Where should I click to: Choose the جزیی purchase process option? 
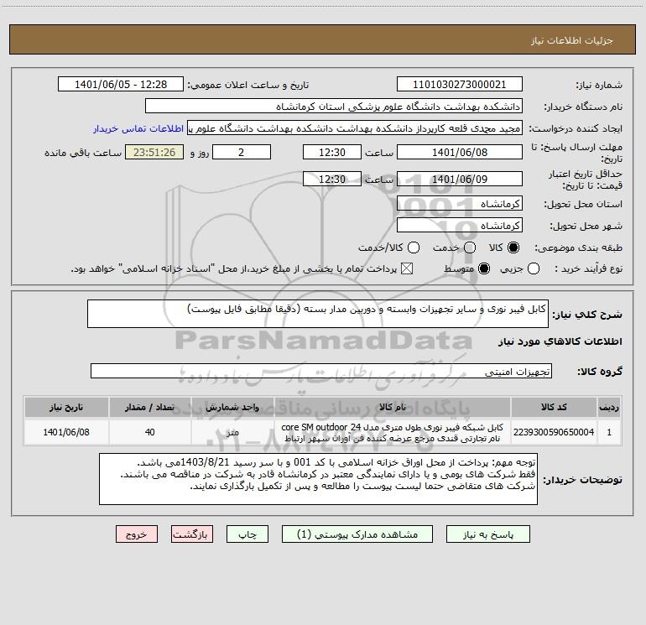[534, 268]
